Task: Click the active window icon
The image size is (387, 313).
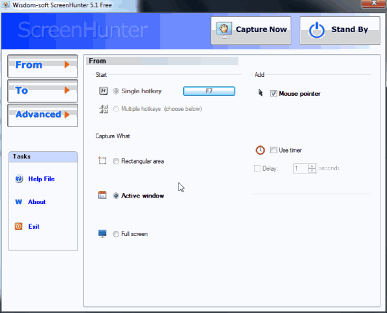Action: click(x=102, y=195)
